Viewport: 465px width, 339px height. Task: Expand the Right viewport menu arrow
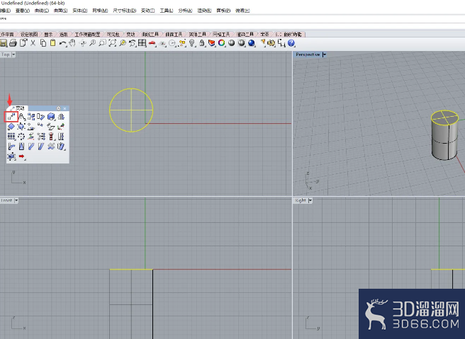310,200
